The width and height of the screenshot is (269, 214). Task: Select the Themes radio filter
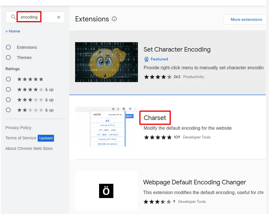point(8,58)
